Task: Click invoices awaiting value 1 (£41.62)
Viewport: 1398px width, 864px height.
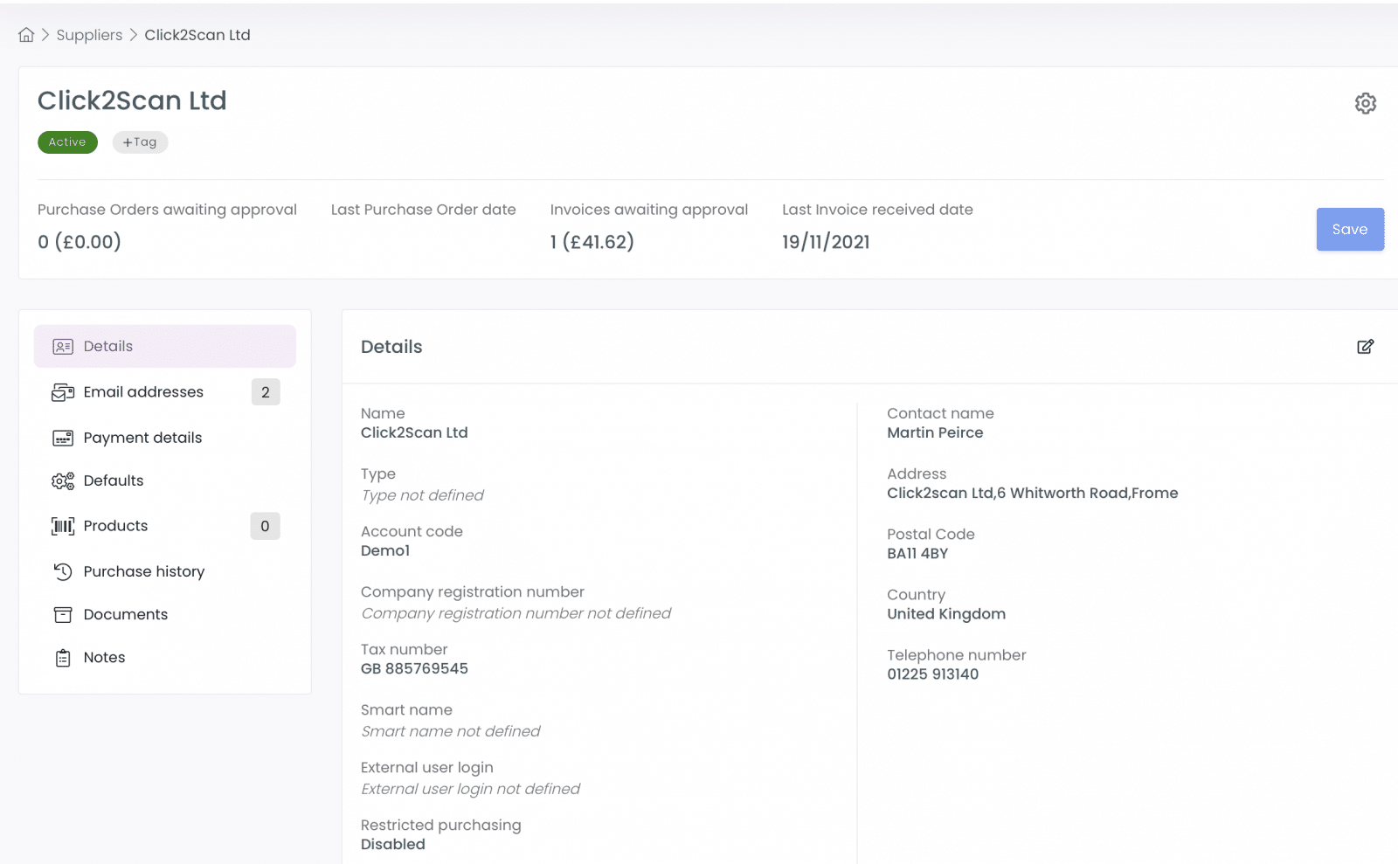Action: pos(592,242)
